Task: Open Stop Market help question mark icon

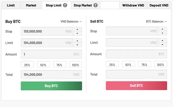Action: (95, 5)
